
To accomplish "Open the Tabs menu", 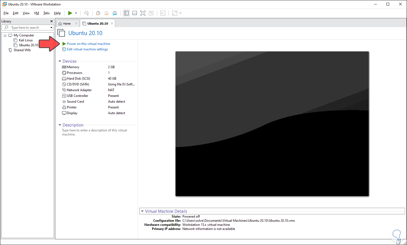I will [47, 13].
